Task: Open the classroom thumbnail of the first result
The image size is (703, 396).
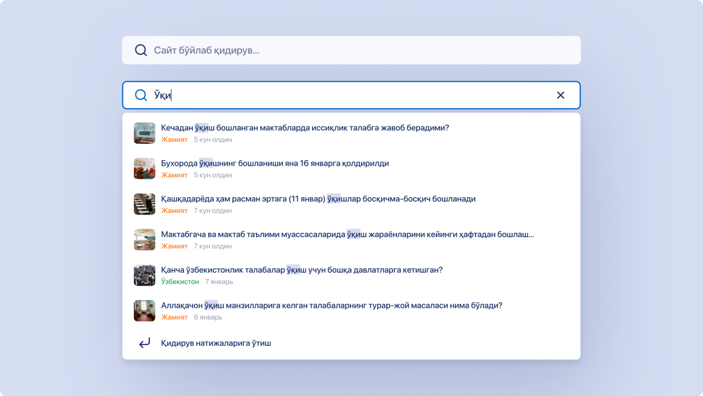Action: click(x=144, y=133)
